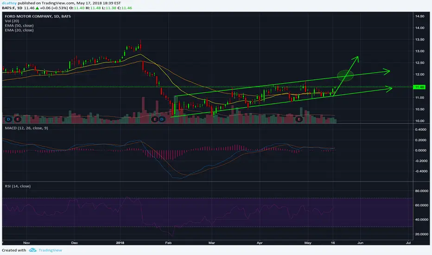Click the Nov label on time axis

[x=26, y=243]
